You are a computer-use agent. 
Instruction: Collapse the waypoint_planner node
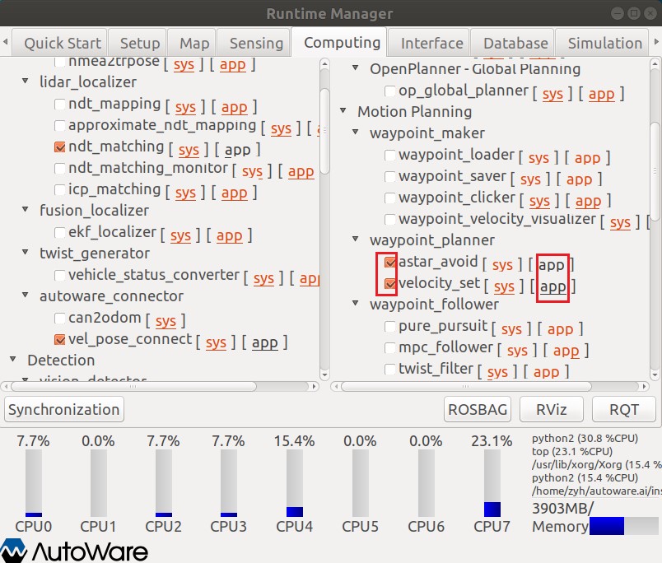point(356,239)
